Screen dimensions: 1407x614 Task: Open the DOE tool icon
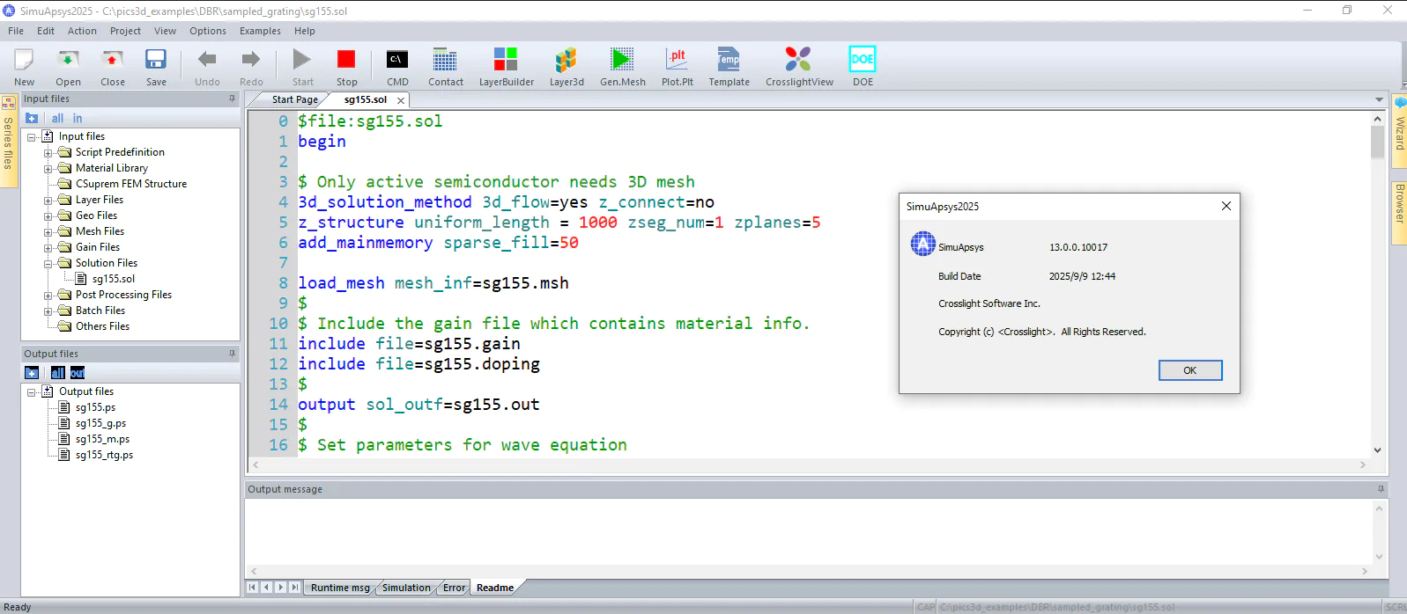coord(863,60)
